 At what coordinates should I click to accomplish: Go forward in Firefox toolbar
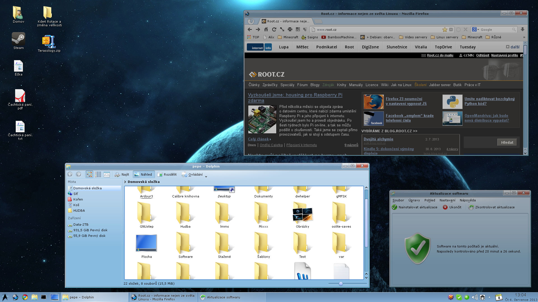258,30
